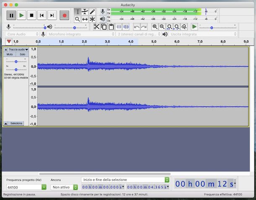Toggle Muto on the audio track
This screenshot has width=256, height=200.
[x=10, y=54]
